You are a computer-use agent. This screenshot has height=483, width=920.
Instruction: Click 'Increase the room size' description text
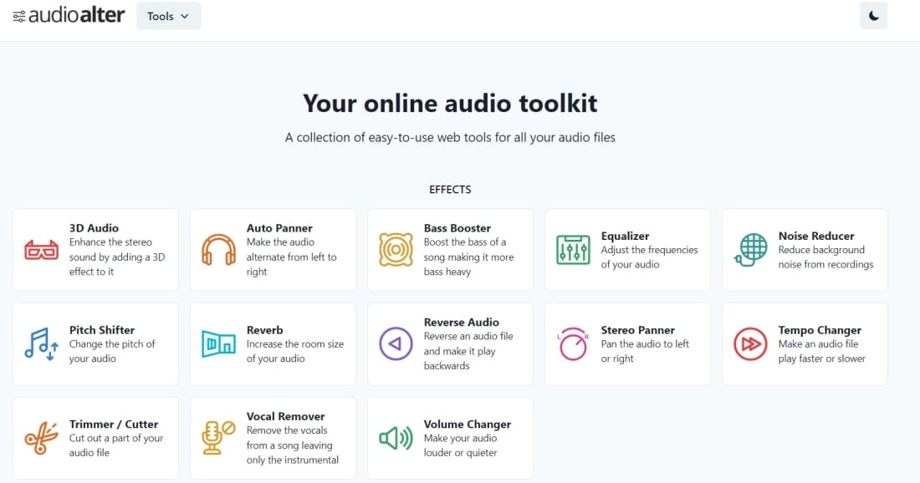click(x=295, y=351)
